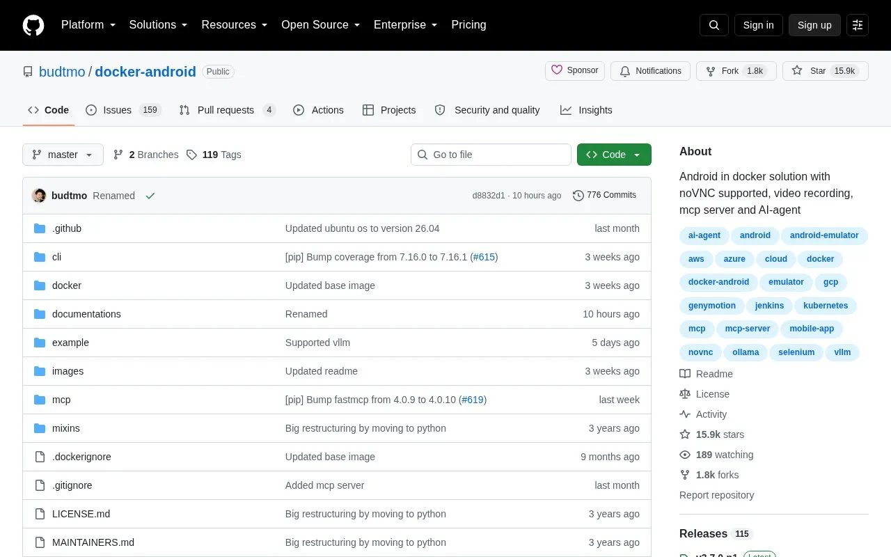This screenshot has height=557, width=891.
Task: Open budtmo's avatar thumbnail
Action: pyautogui.click(x=39, y=196)
